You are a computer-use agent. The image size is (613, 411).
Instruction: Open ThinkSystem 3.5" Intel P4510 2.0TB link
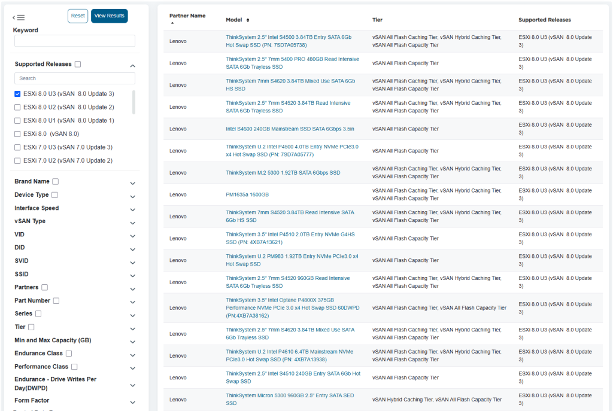coord(290,238)
